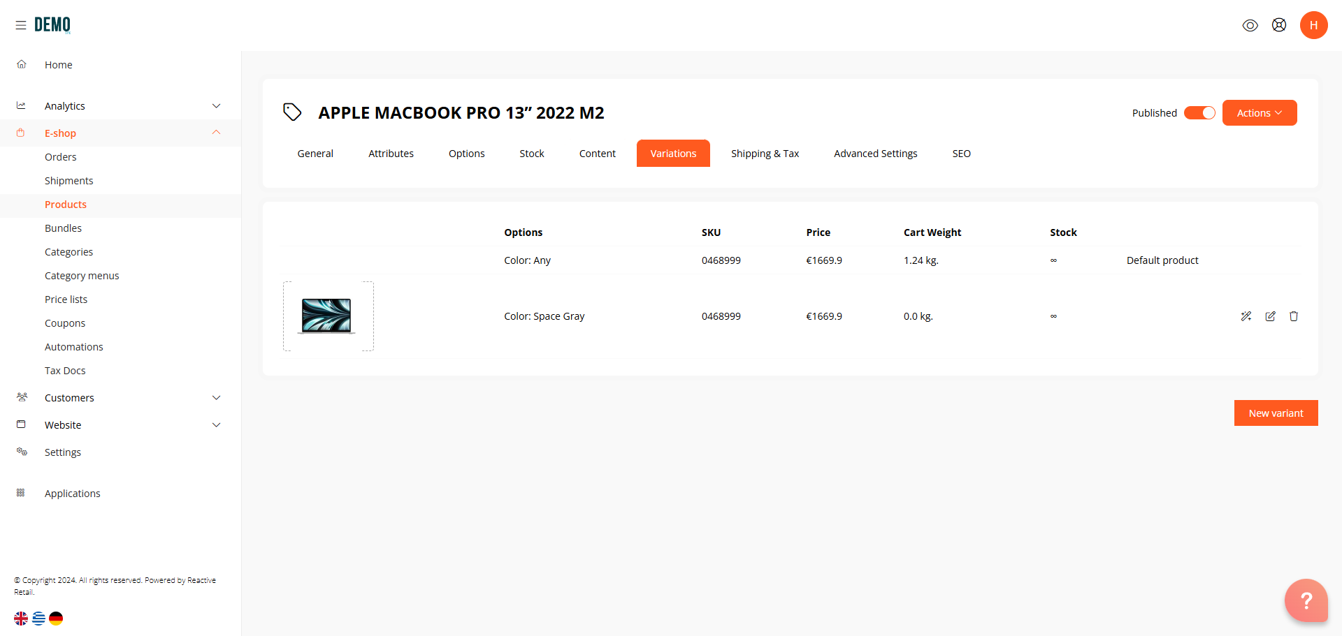Open the hamburger menu icon

21,25
